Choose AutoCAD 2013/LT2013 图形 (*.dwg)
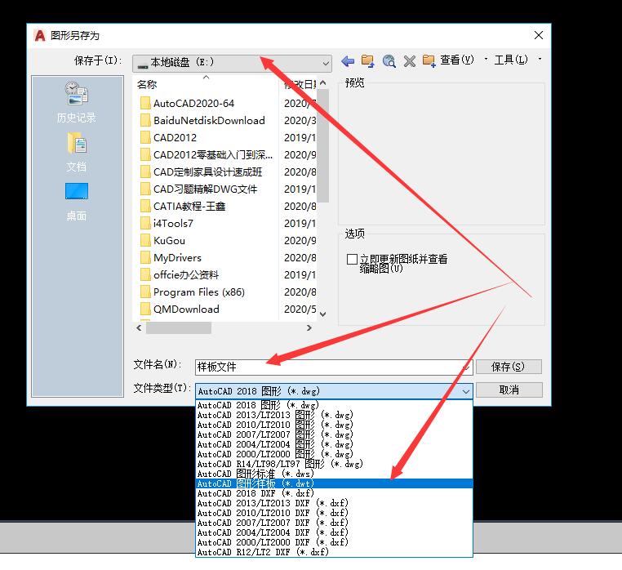The height and width of the screenshot is (570, 622). [334, 415]
